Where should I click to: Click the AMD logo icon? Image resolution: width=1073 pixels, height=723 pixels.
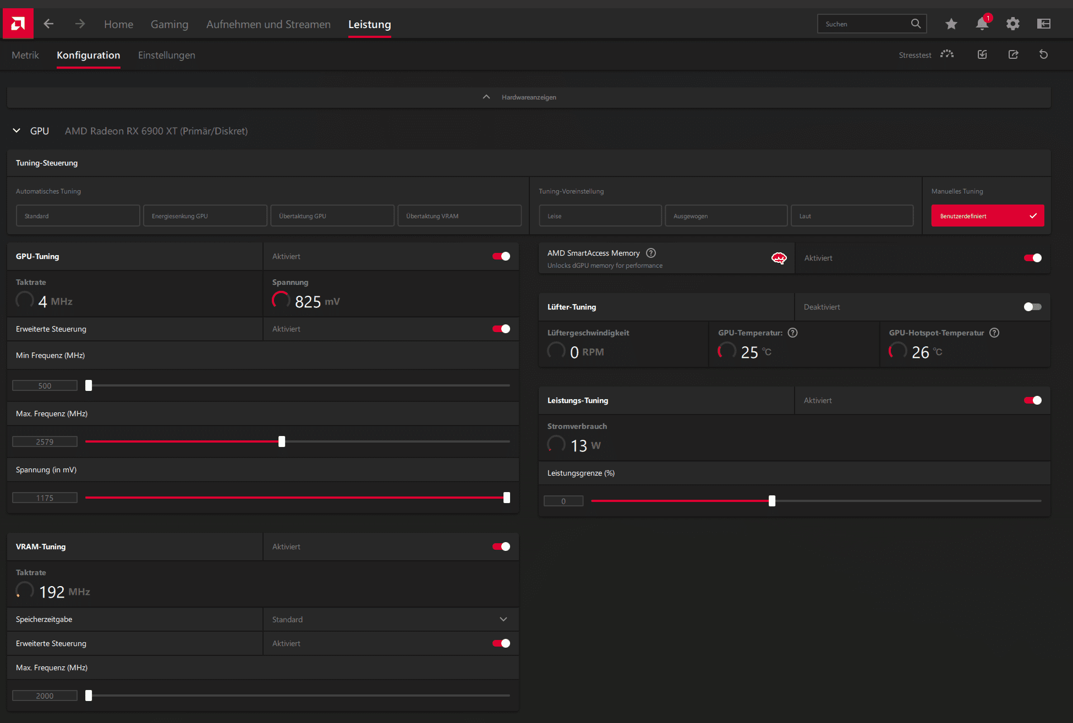[18, 24]
